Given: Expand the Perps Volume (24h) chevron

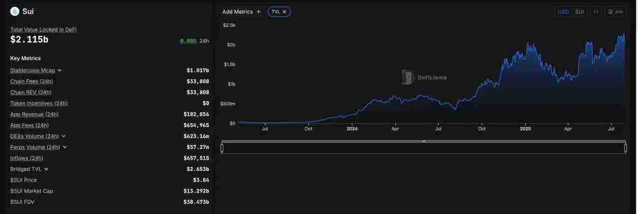Looking at the screenshot, I should 65,147.
